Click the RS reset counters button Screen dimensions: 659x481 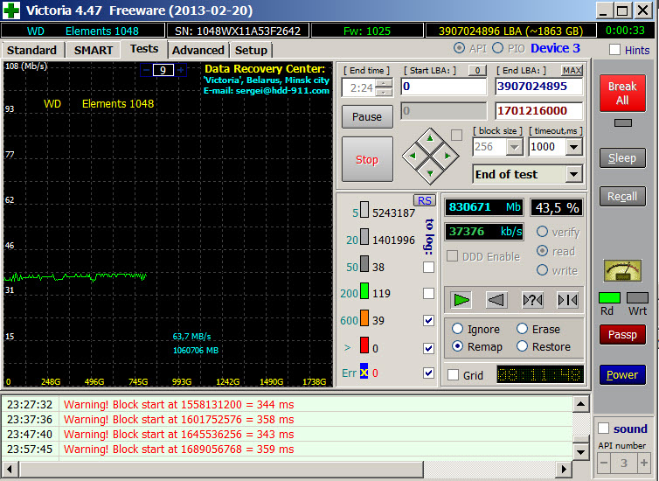[x=424, y=200]
